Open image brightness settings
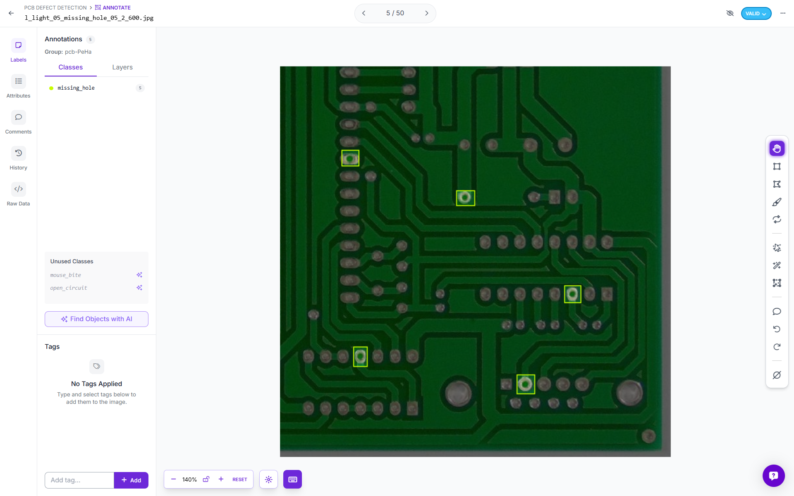794x496 pixels. pos(268,479)
